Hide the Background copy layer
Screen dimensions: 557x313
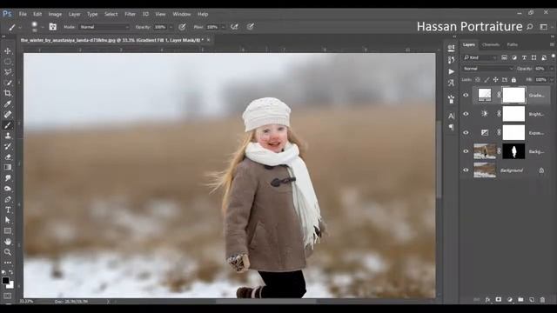[466, 151]
